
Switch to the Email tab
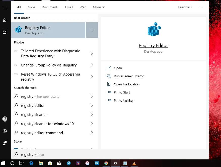69,7
